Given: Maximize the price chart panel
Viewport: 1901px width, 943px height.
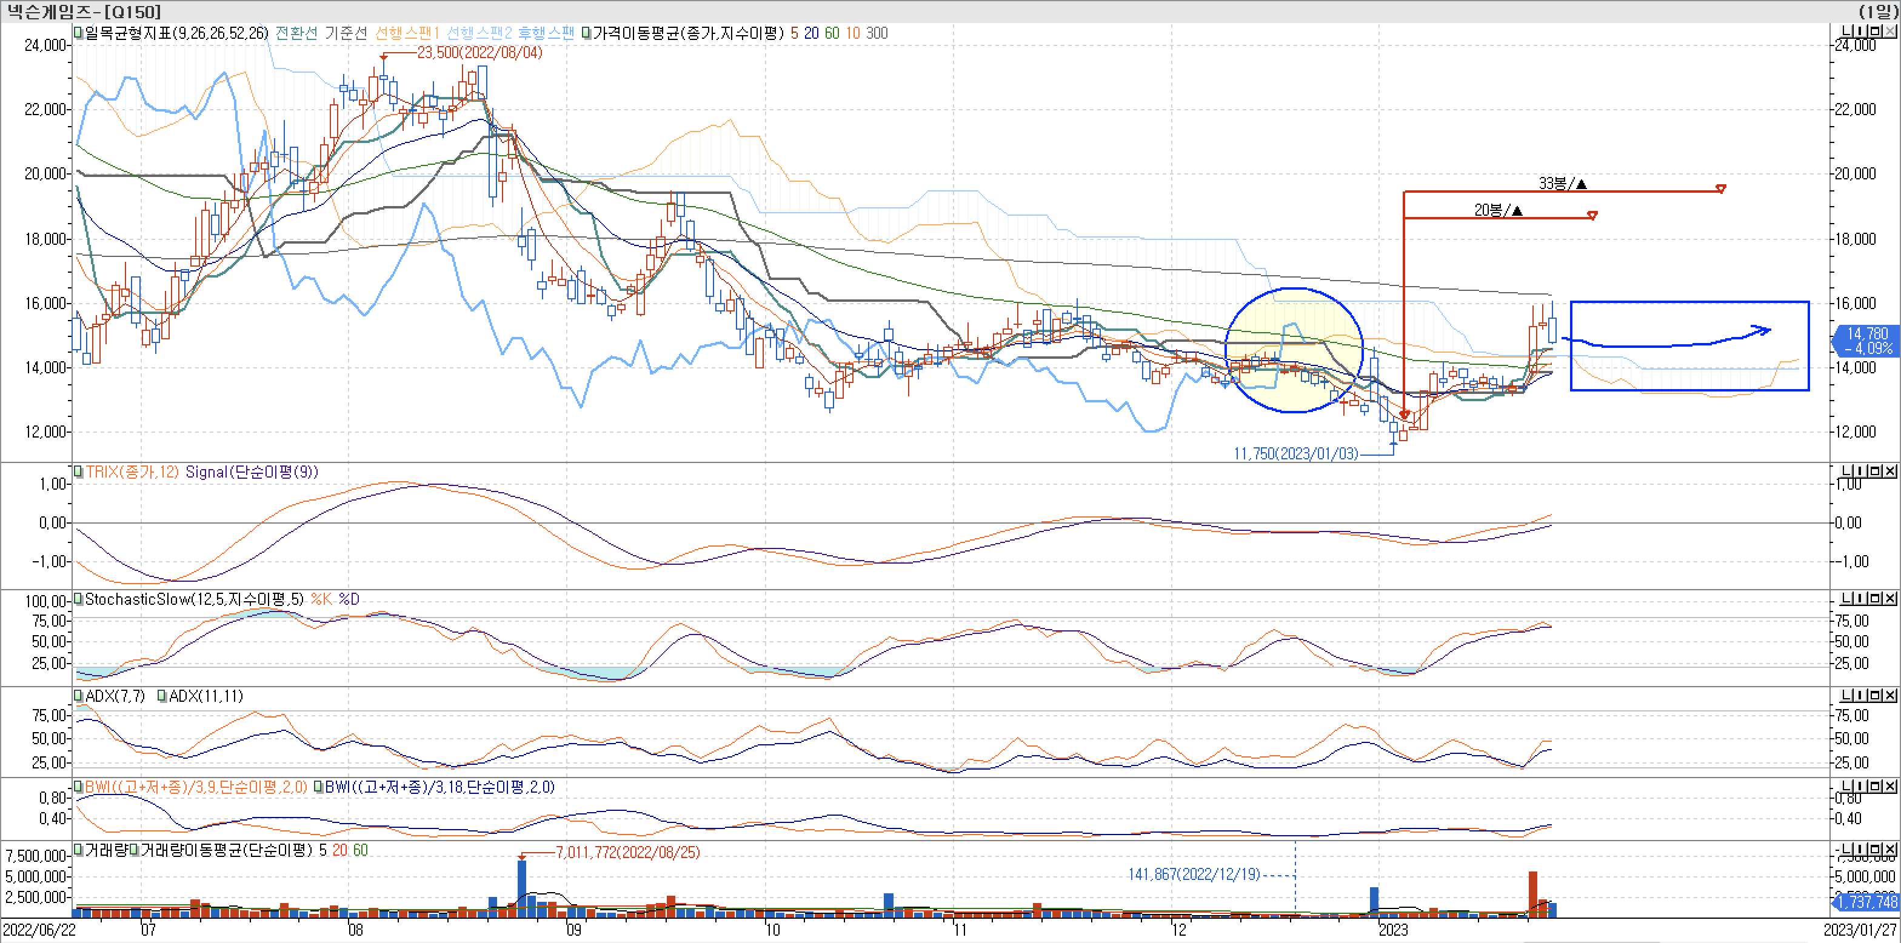Looking at the screenshot, I should (1875, 31).
